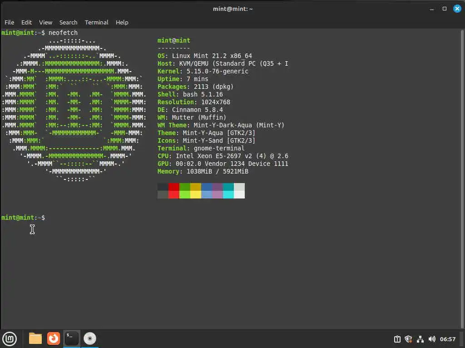Image resolution: width=465 pixels, height=348 pixels.
Task: Click the 'mint@mint: ~' title bar
Action: click(x=233, y=9)
